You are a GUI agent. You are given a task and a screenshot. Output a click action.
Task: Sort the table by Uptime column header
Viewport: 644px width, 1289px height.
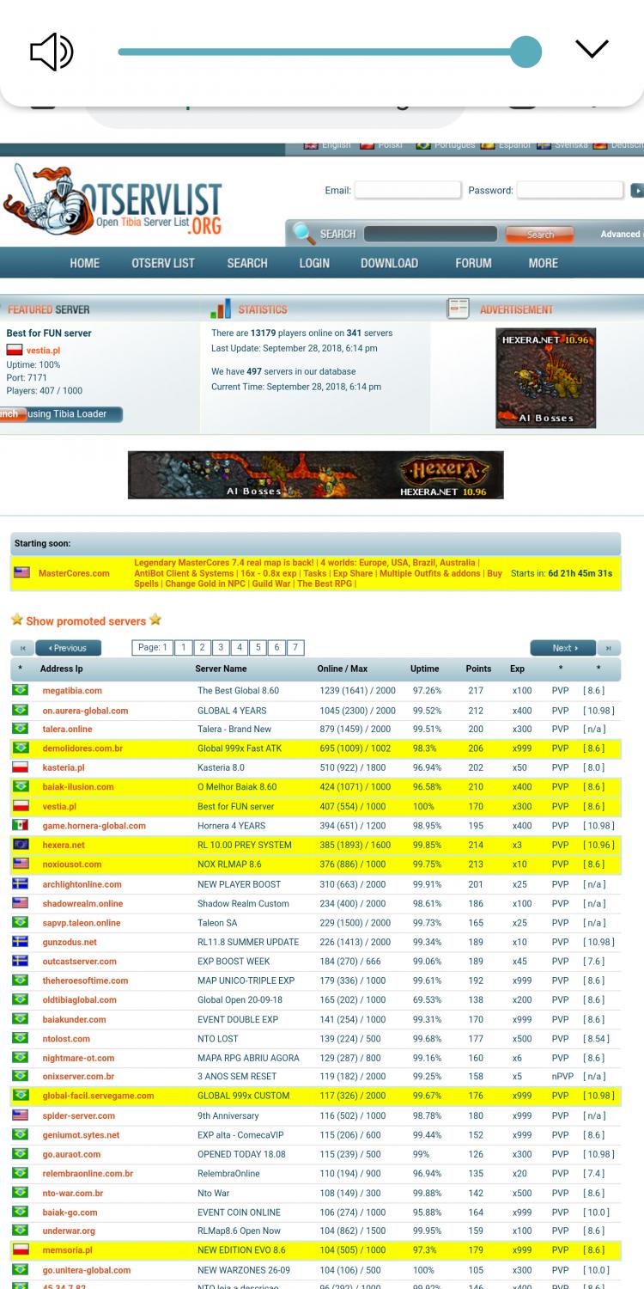(x=424, y=669)
